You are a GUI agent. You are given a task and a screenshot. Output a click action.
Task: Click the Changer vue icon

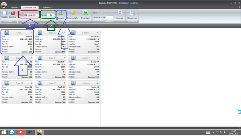[x=132, y=13]
